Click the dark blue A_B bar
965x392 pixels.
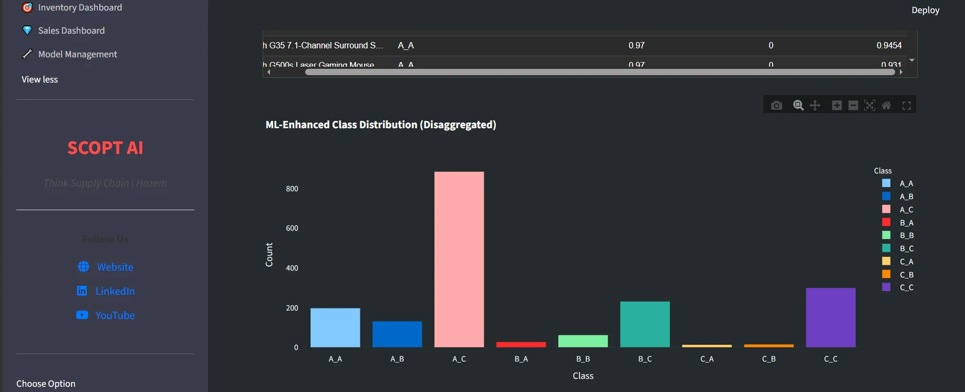coord(397,334)
